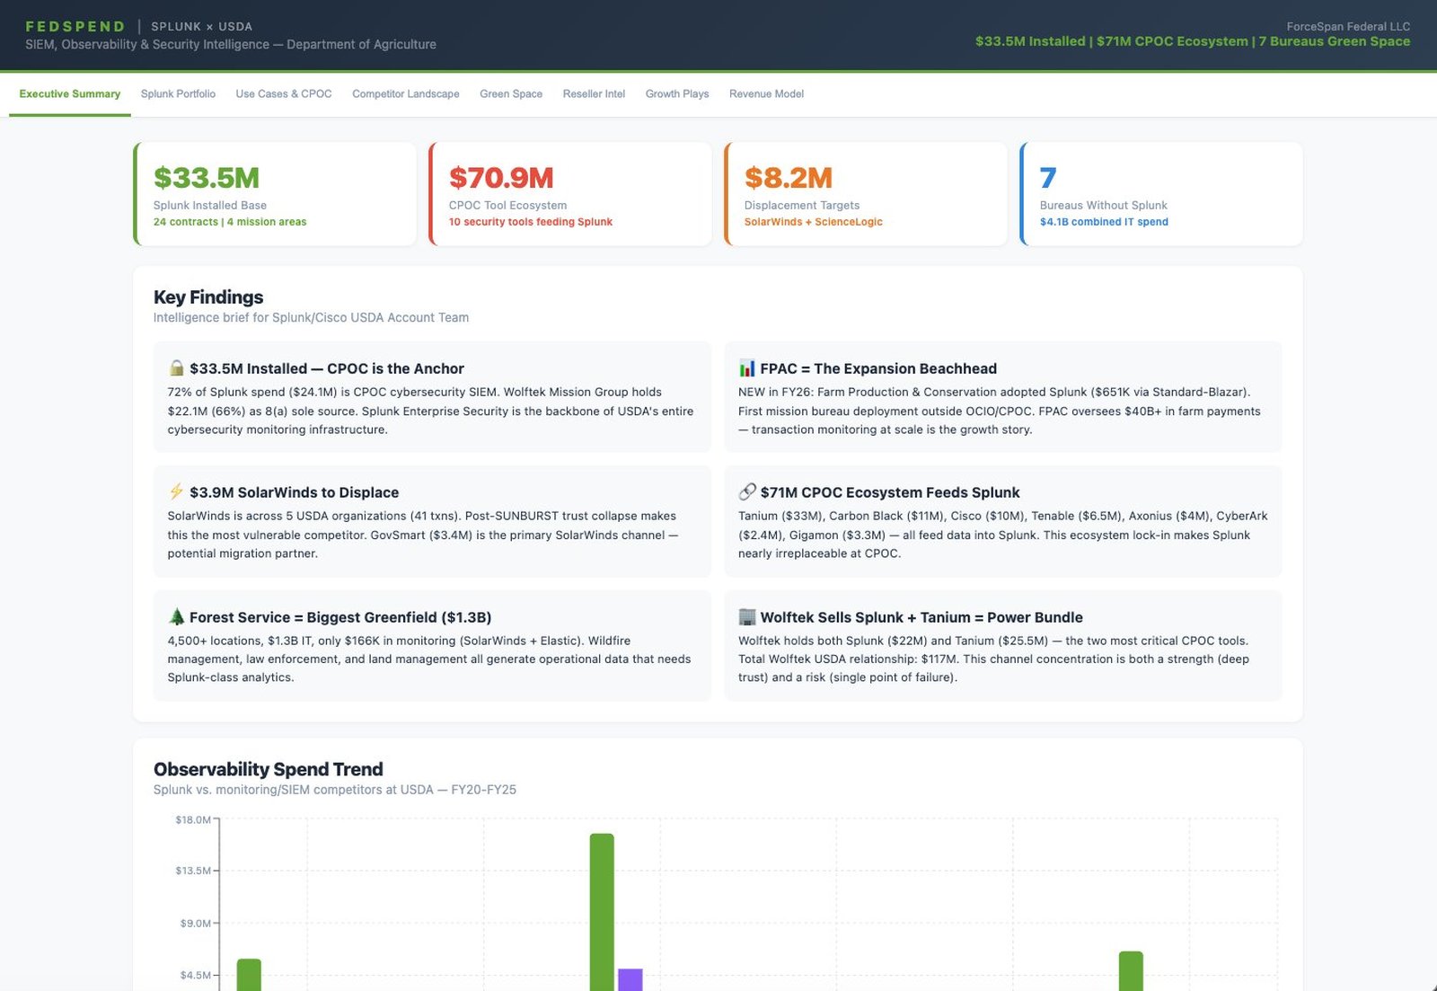Click the tallest green bar in the chart
Screen dimensions: 1437x991
pyautogui.click(x=602, y=912)
